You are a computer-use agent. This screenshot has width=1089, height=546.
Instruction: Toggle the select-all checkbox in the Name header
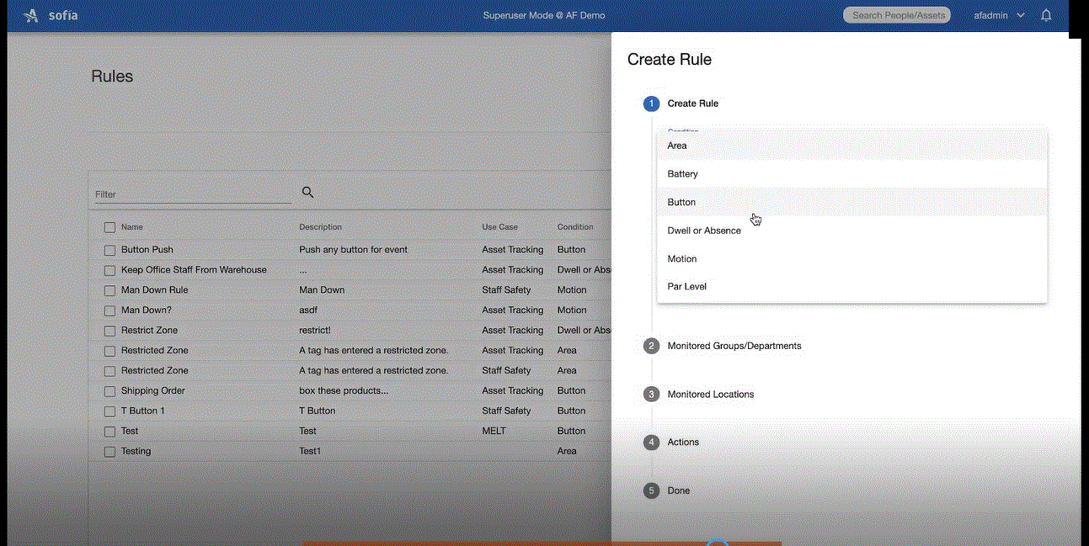pos(109,227)
